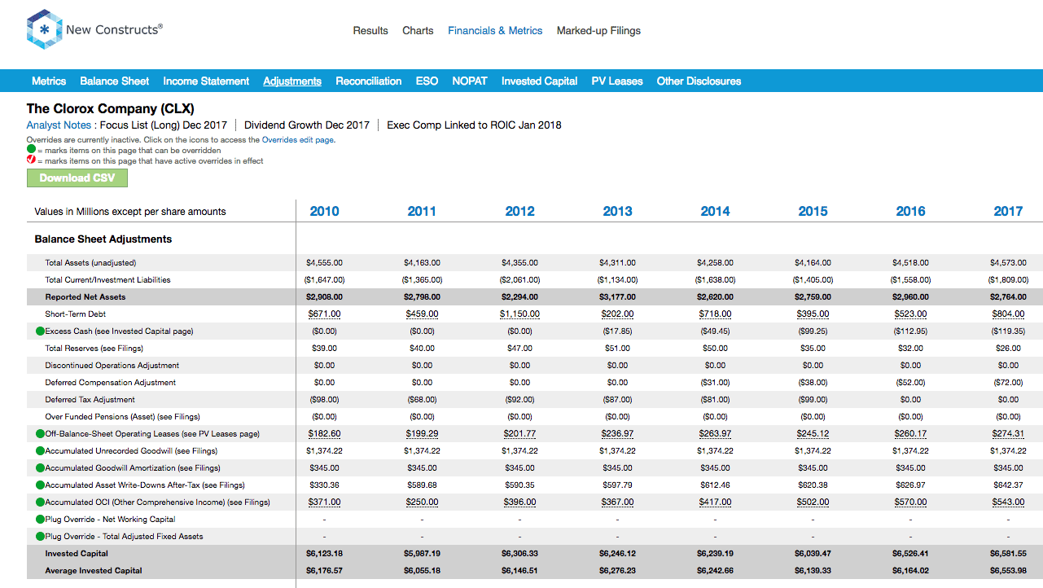Click the 2016 column header
Viewport: 1043px width, 588px height.
(x=910, y=211)
